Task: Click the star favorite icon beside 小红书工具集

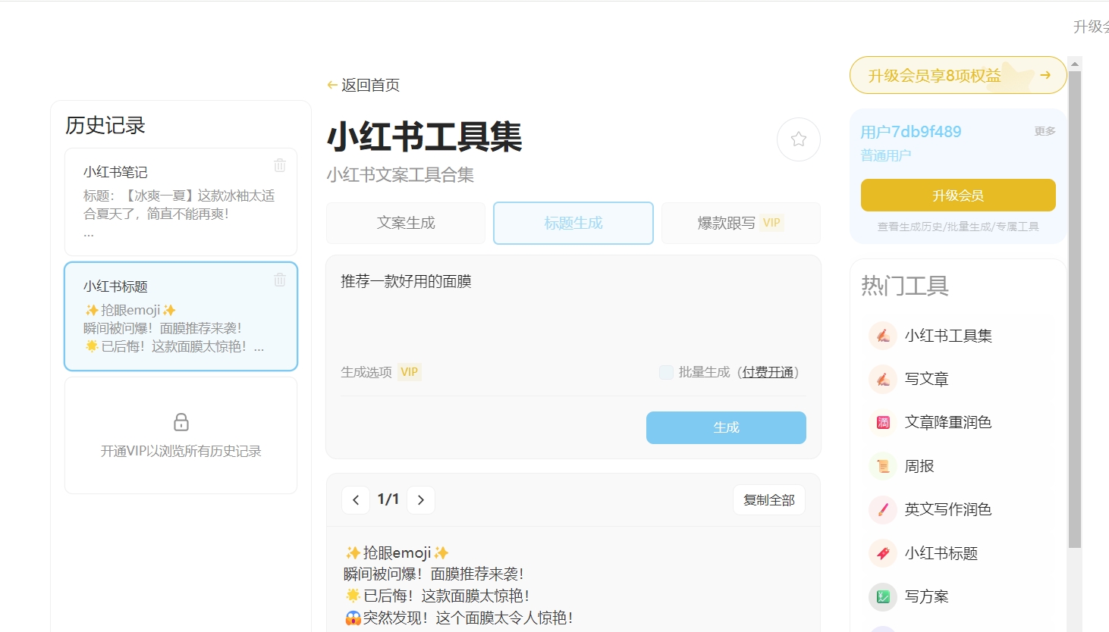Action: pyautogui.click(x=799, y=139)
